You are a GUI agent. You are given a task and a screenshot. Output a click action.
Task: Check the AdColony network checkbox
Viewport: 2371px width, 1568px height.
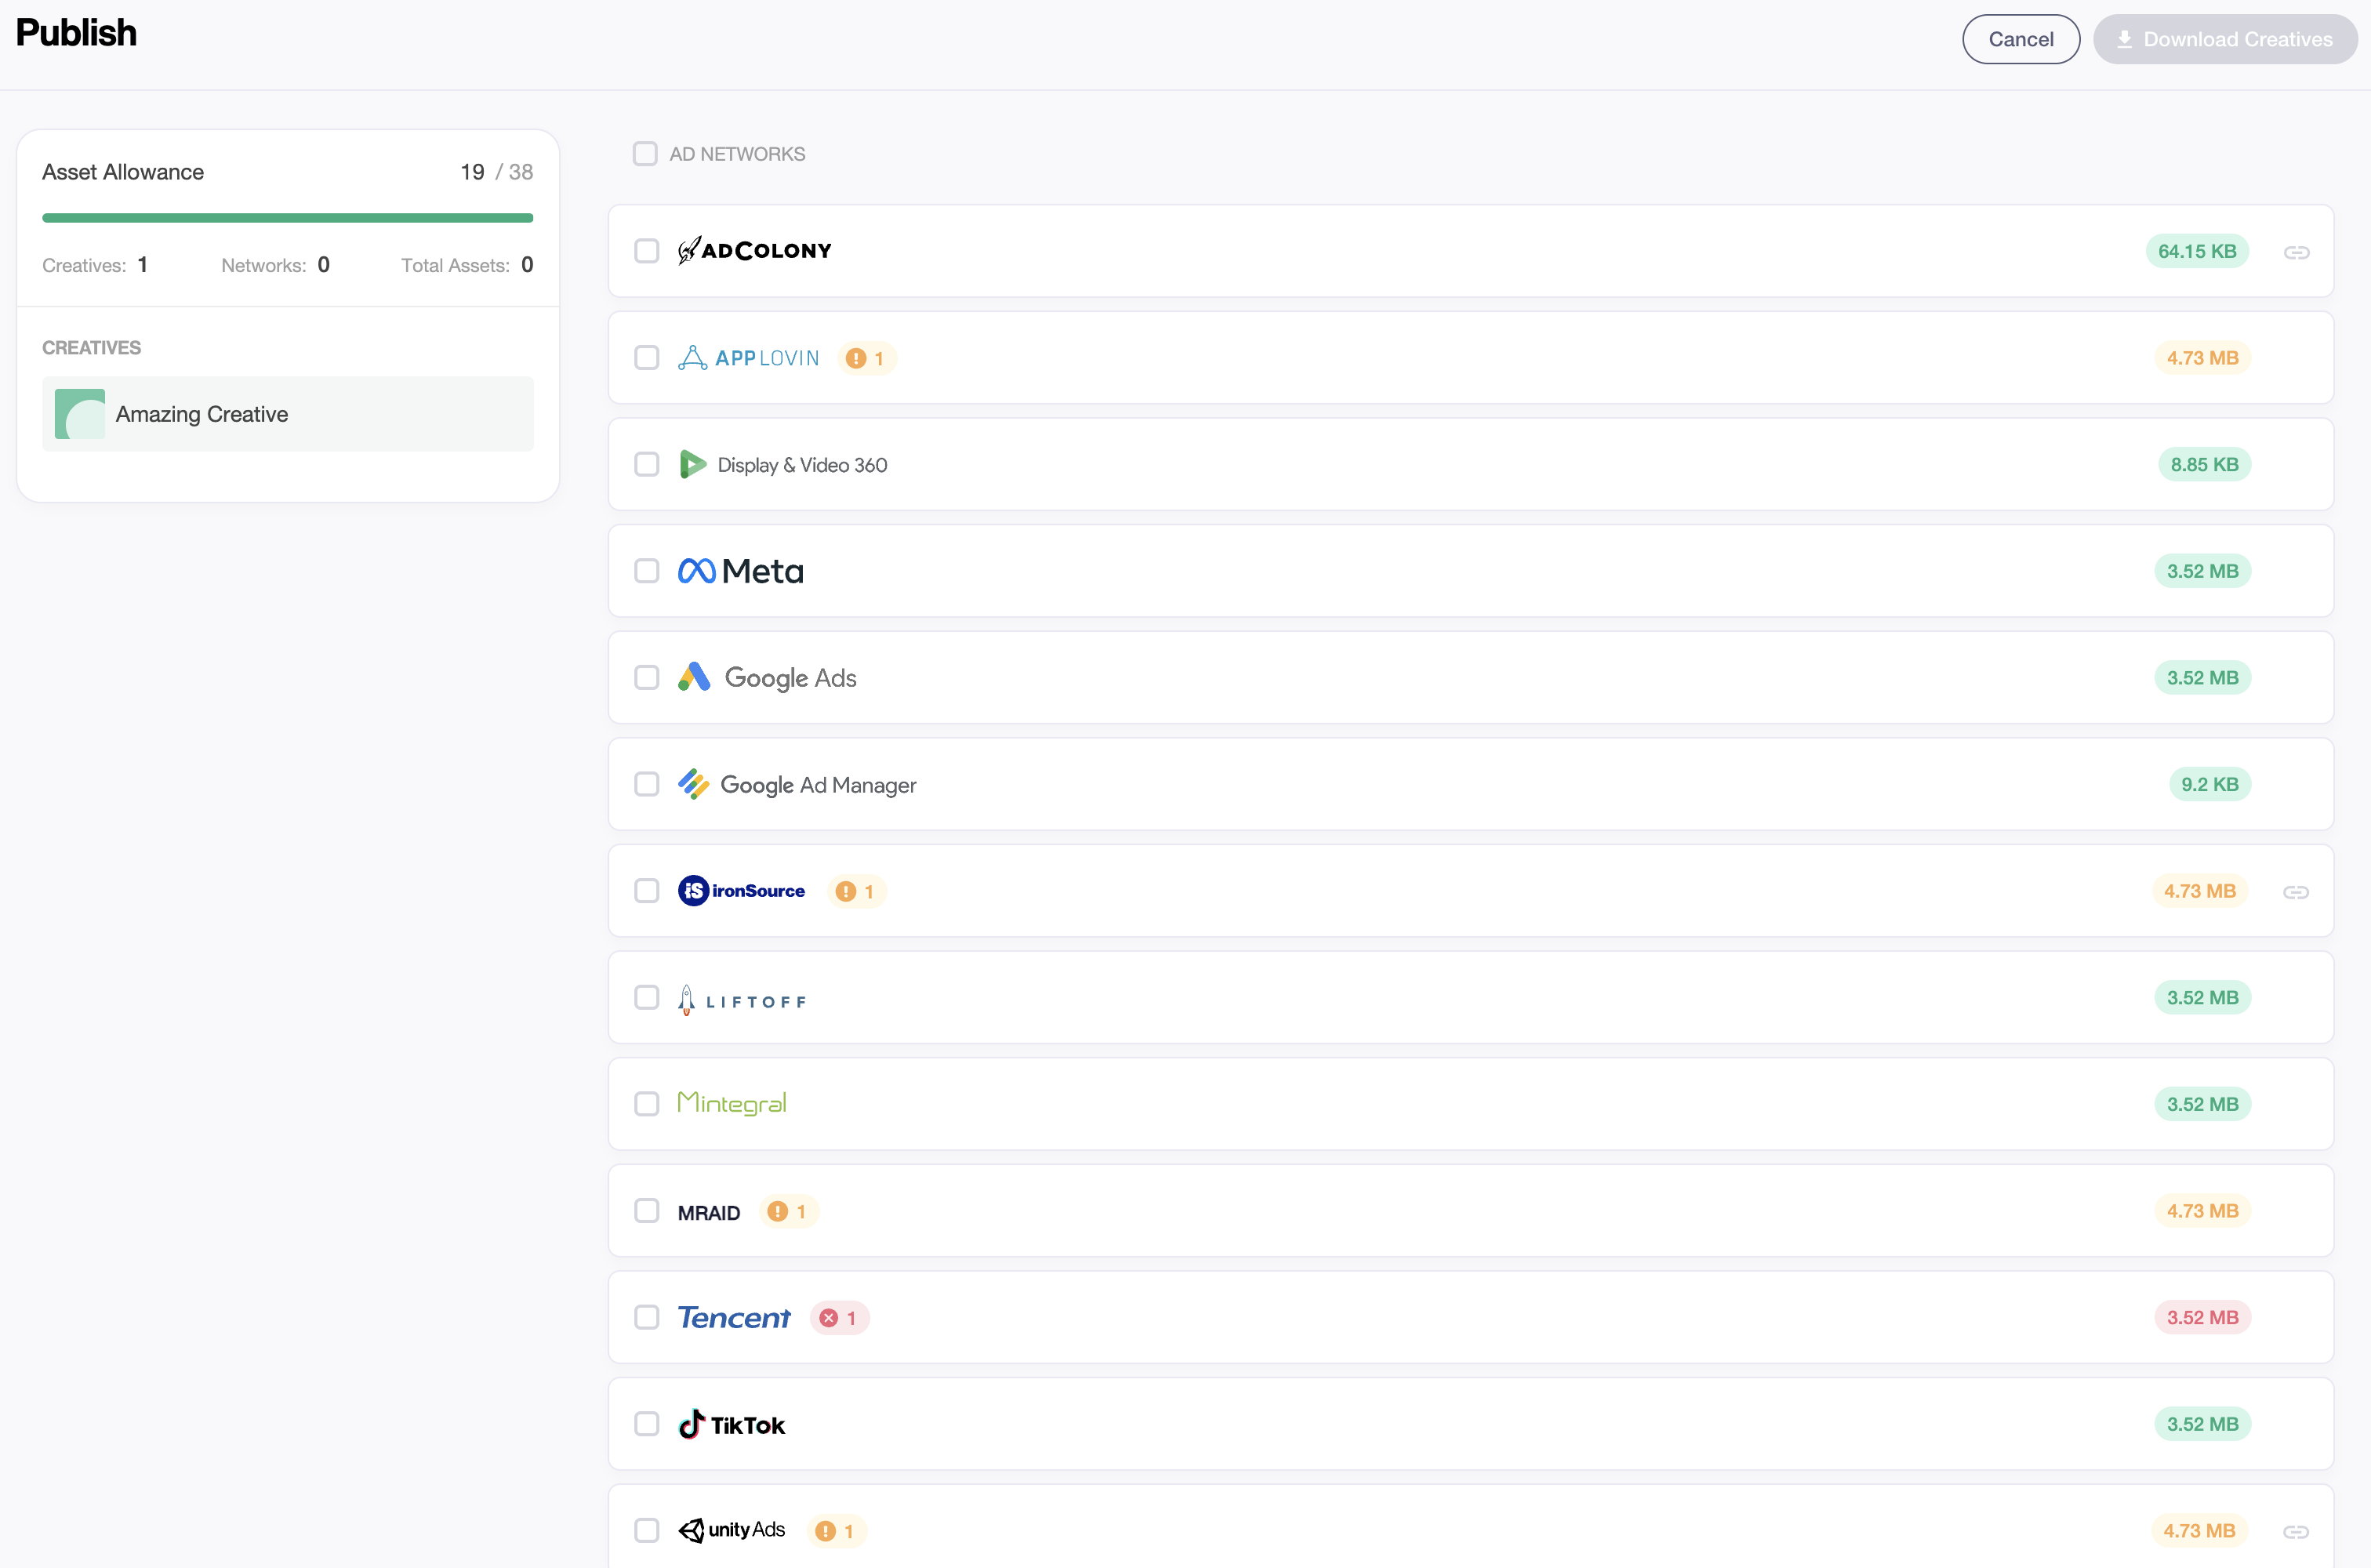(x=647, y=251)
